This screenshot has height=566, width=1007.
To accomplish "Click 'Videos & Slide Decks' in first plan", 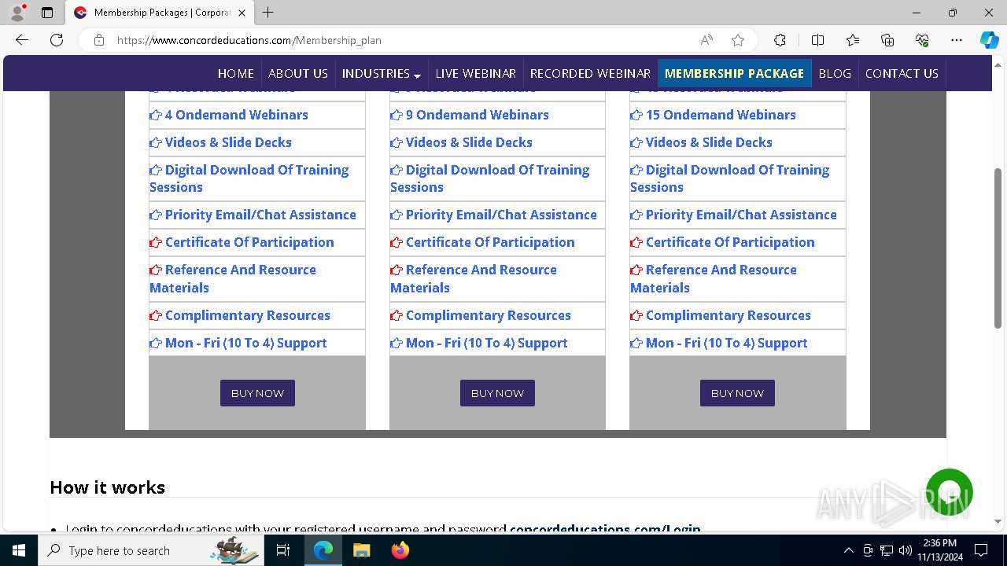I will (x=228, y=142).
